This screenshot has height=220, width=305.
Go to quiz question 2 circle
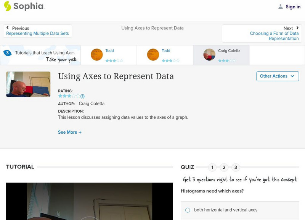[x=224, y=167]
